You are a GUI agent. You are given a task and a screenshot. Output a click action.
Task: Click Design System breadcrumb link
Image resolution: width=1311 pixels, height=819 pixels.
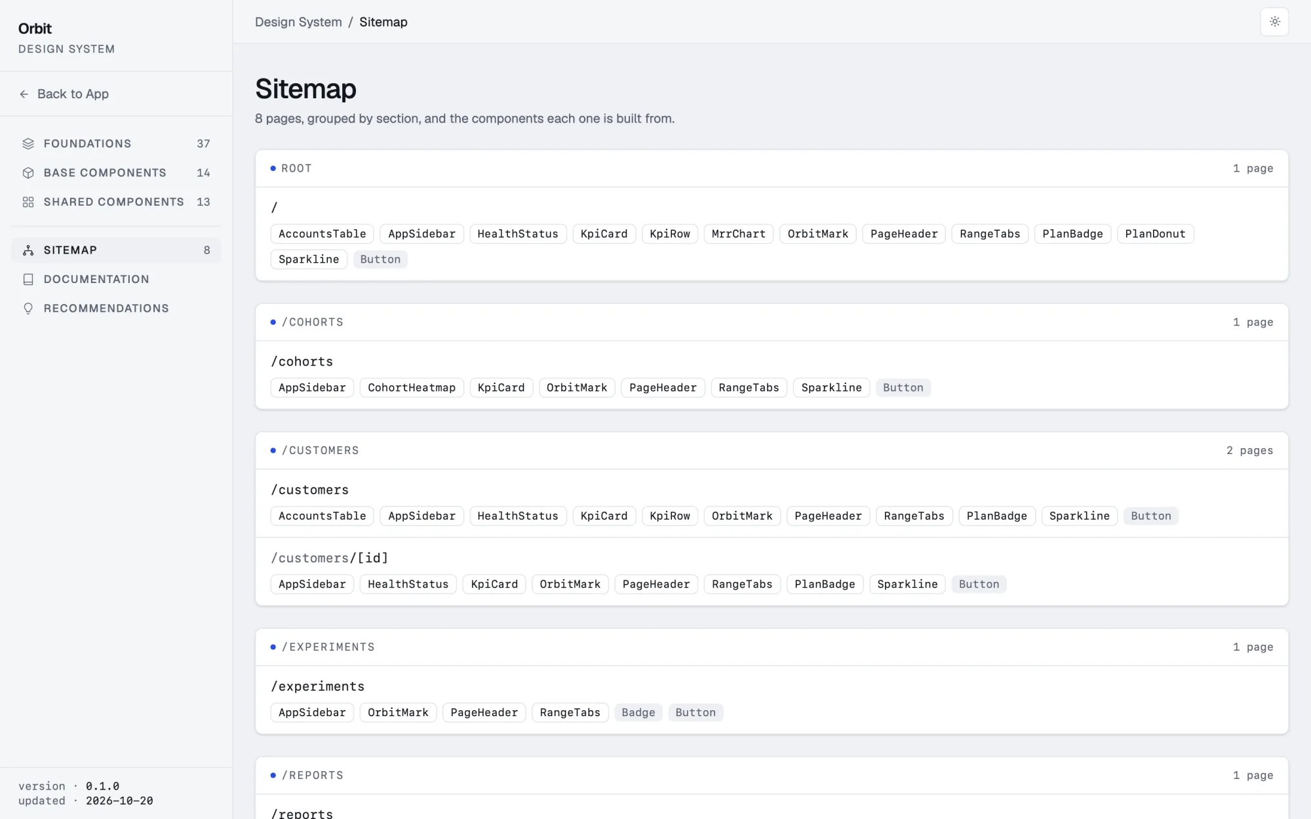click(298, 22)
